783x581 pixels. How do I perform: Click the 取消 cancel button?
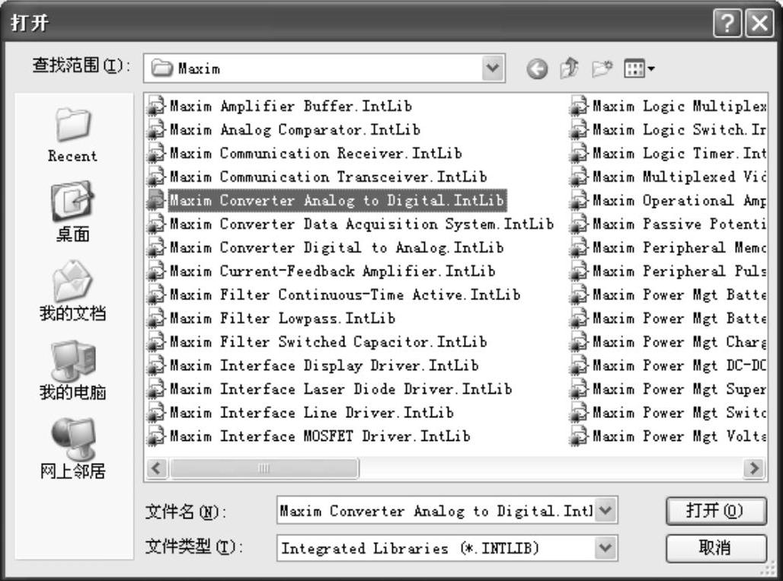715,548
